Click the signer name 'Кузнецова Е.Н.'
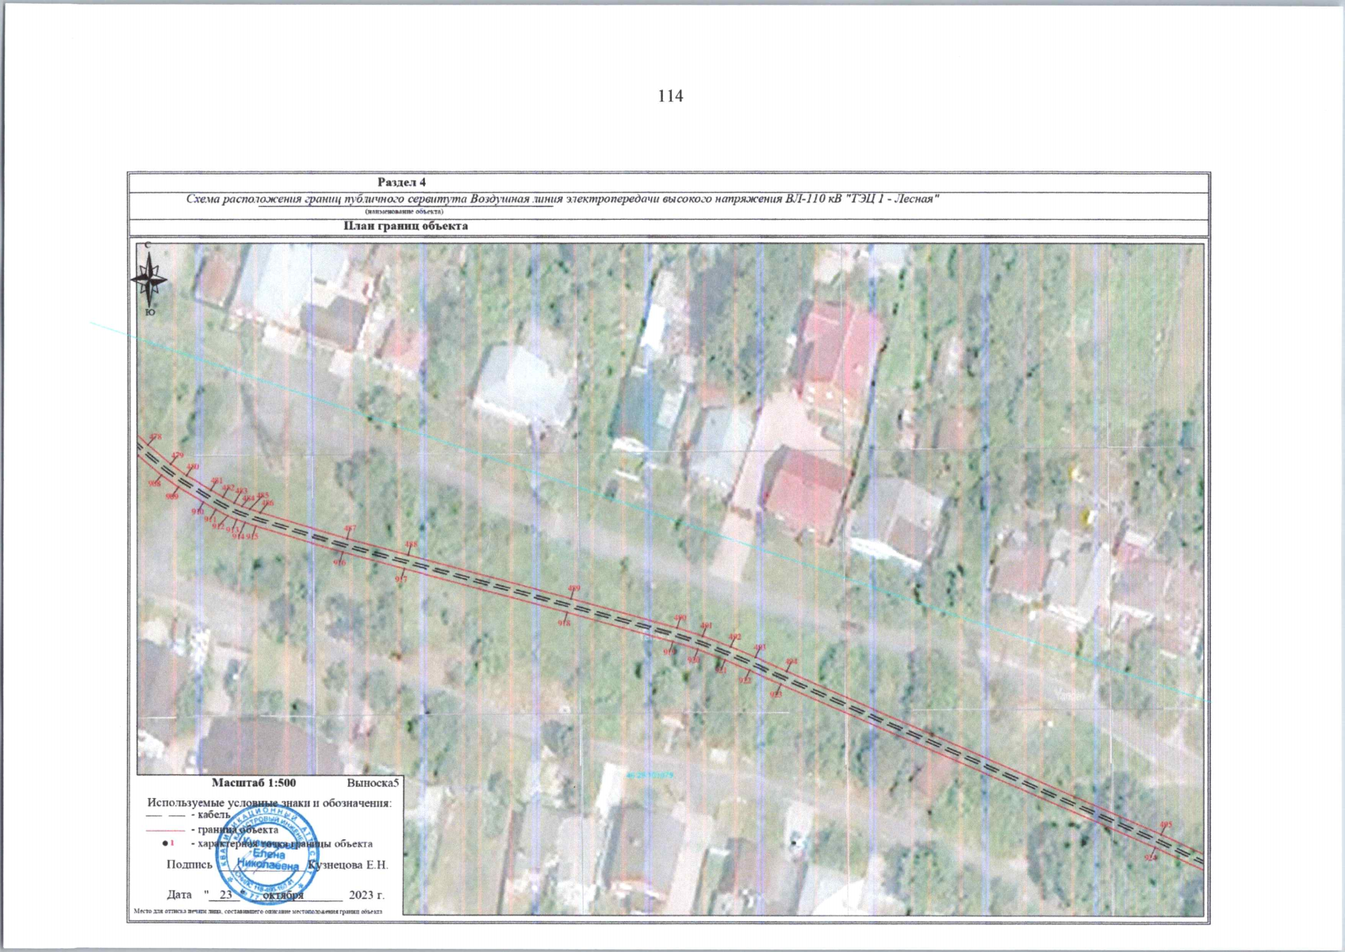Image resolution: width=1345 pixels, height=952 pixels. [347, 866]
